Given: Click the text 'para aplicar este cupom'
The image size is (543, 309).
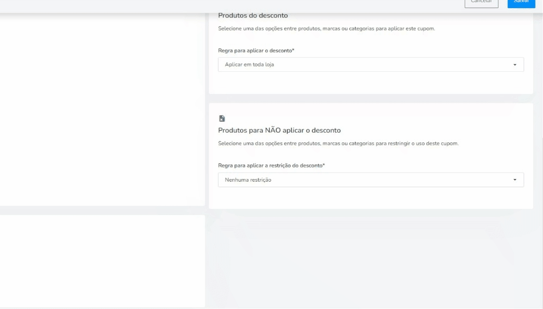Looking at the screenshot, I should tap(405, 29).
